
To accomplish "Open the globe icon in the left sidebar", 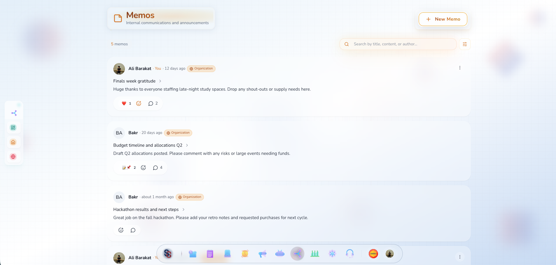I will (13, 157).
